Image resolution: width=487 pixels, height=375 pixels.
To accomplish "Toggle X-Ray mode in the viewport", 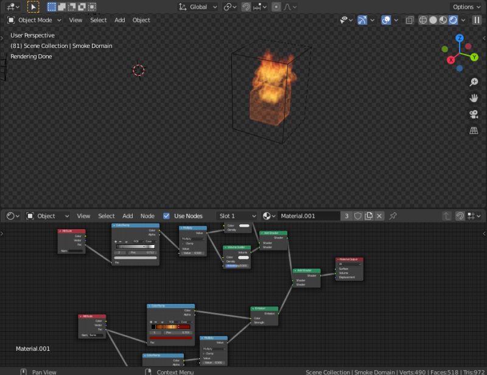I will pyautogui.click(x=409, y=20).
